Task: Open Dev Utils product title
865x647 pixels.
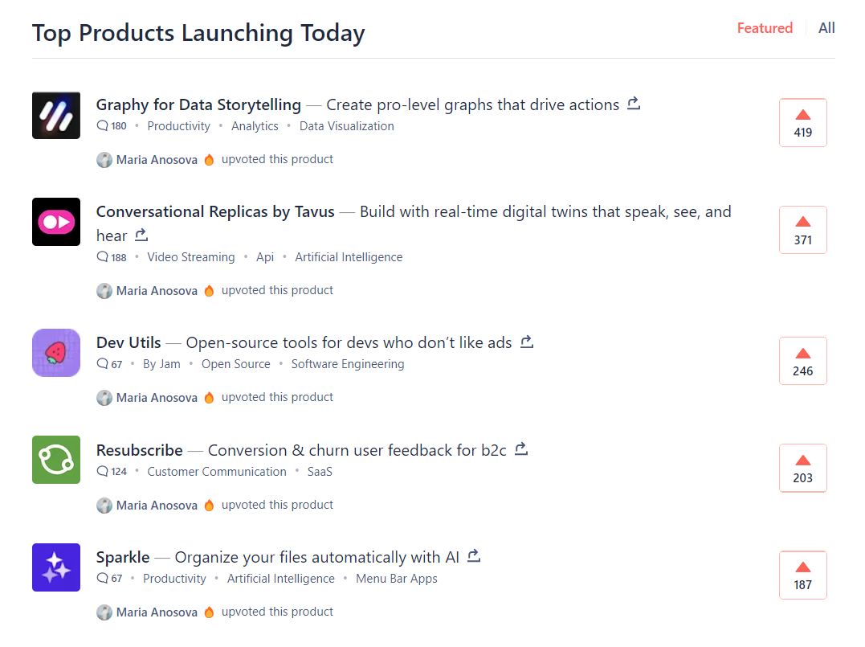Action: point(129,342)
